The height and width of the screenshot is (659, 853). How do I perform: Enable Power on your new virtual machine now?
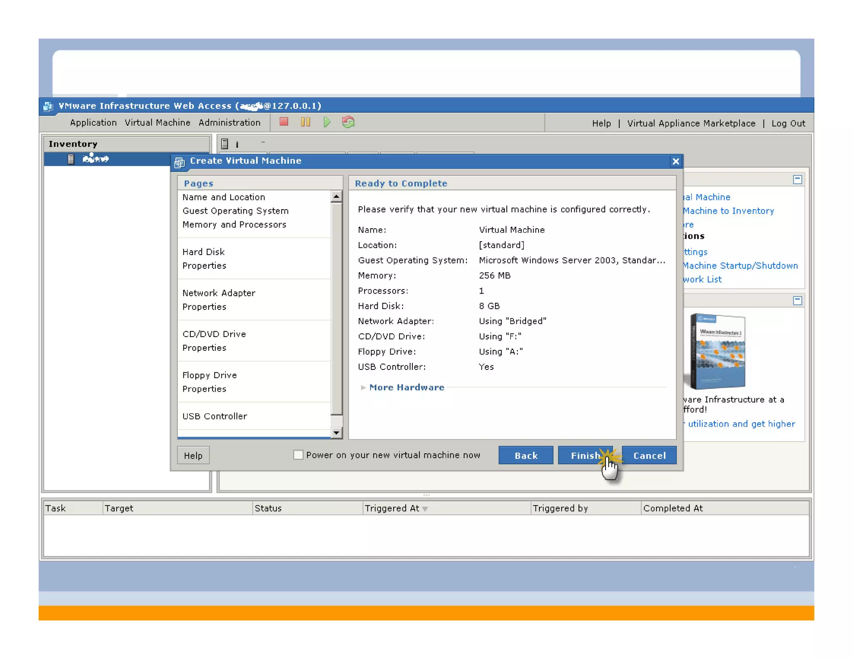point(298,454)
